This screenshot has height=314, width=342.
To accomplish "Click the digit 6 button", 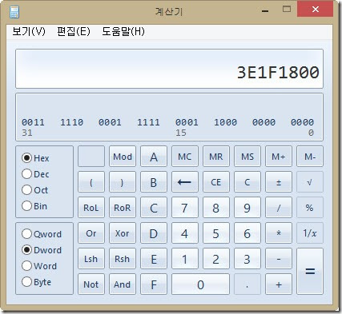I will pyautogui.click(x=247, y=233).
